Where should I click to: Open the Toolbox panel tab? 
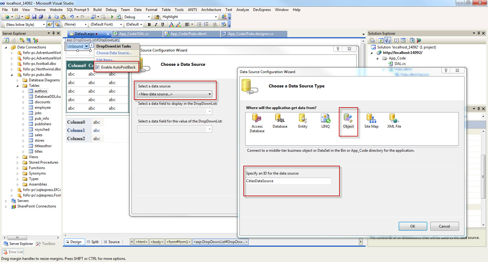46,244
